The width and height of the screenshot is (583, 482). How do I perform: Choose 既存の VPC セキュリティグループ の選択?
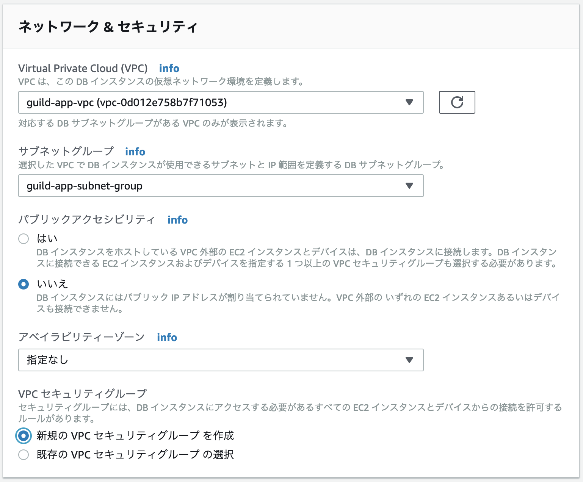coord(24,455)
